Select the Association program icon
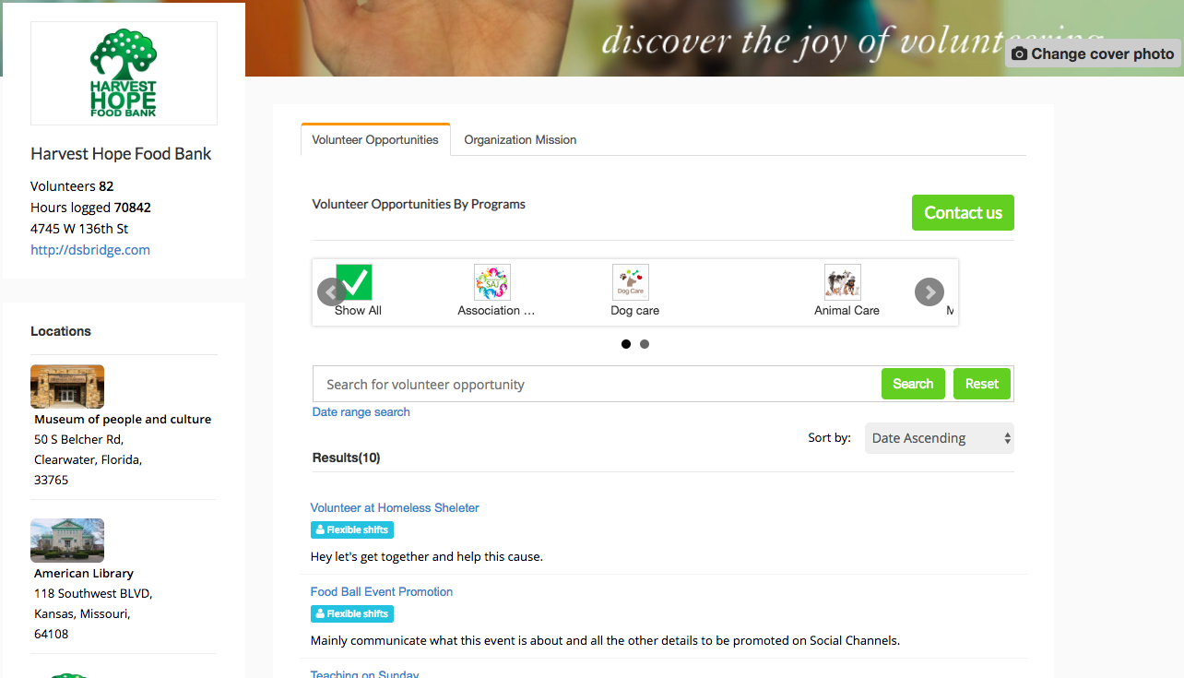1184x678 pixels. tap(492, 282)
